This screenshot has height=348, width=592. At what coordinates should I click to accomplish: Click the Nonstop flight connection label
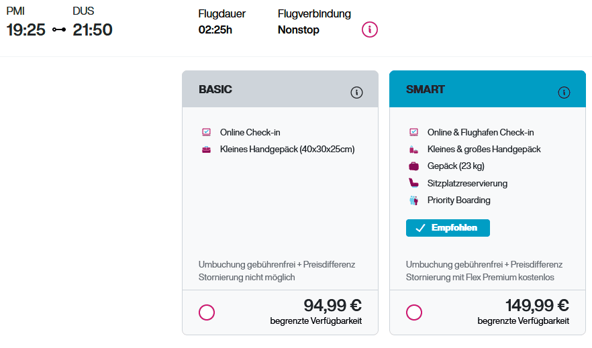tap(298, 30)
